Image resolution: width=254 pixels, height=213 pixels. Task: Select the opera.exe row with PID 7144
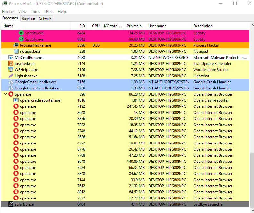pyautogui.click(x=125, y=180)
